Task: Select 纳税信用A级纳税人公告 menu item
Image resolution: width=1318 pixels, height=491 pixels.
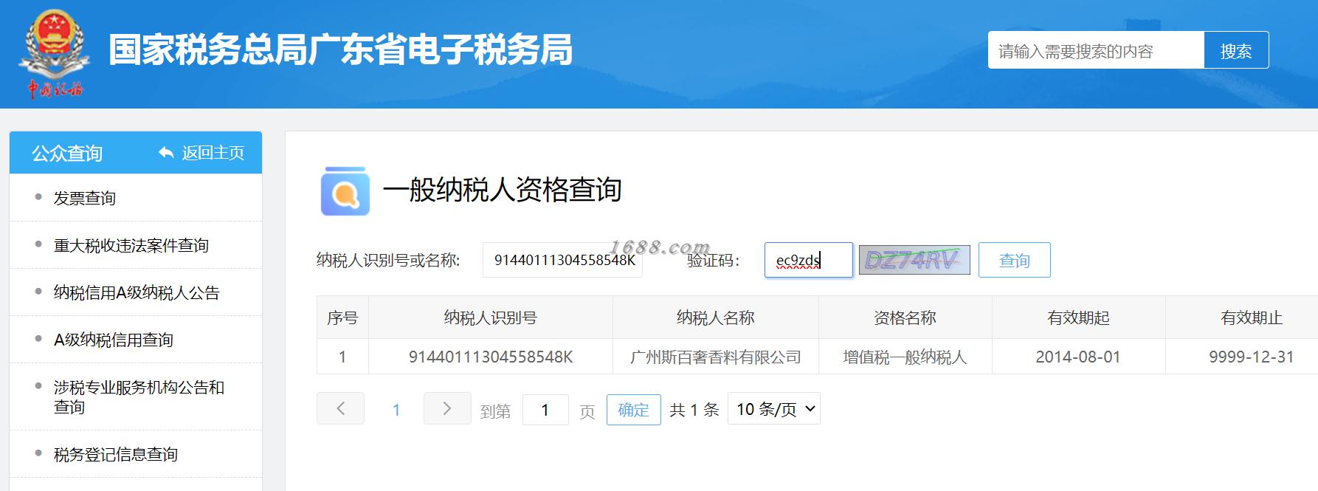Action: (x=137, y=292)
